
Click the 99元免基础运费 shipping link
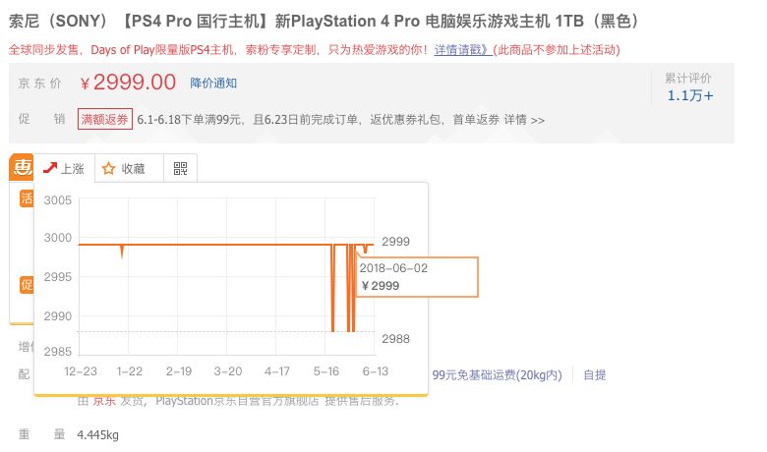click(x=497, y=374)
